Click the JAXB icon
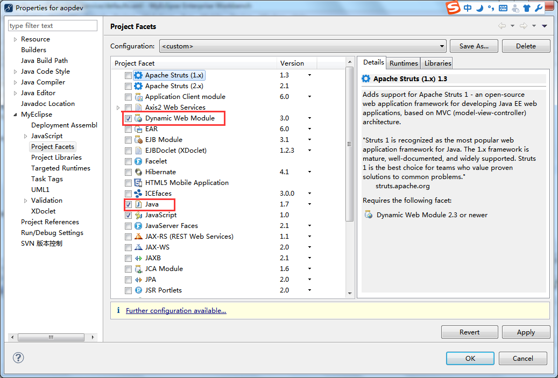 [138, 258]
